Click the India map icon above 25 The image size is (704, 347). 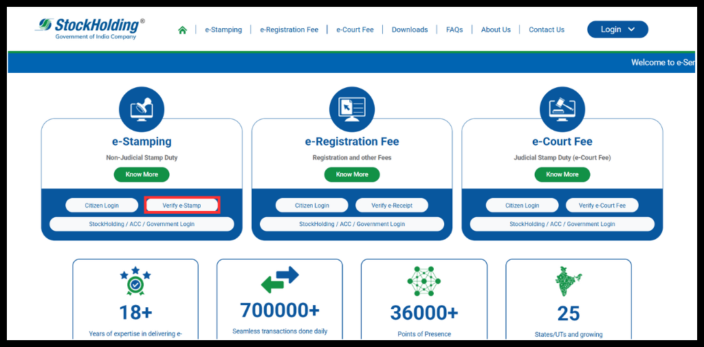569,281
